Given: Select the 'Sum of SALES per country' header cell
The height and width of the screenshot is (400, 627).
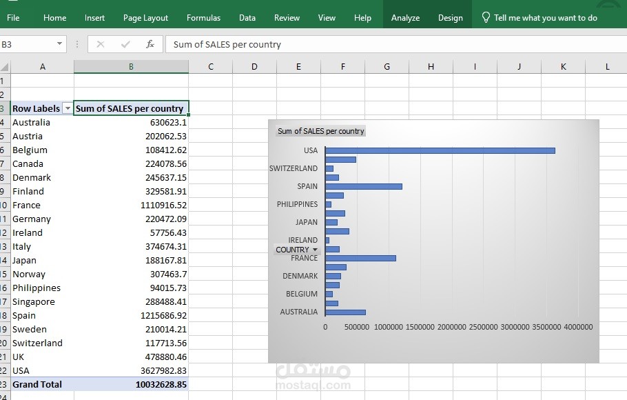Looking at the screenshot, I should pyautogui.click(x=131, y=108).
